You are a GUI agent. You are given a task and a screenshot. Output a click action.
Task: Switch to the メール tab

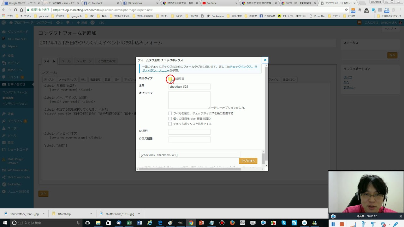[x=66, y=61]
